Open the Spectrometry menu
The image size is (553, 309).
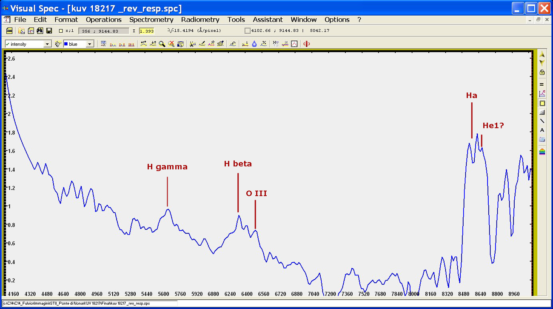tap(151, 20)
